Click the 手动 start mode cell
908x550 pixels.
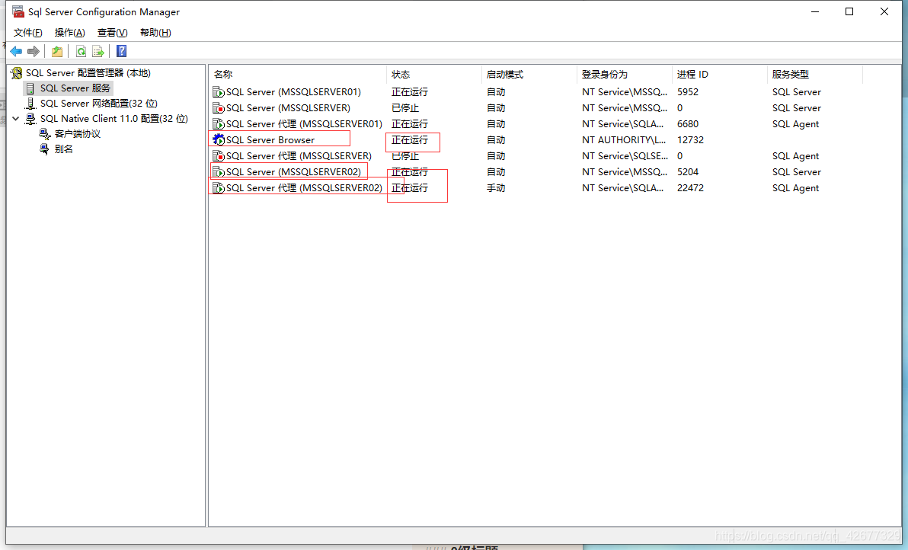pos(496,188)
